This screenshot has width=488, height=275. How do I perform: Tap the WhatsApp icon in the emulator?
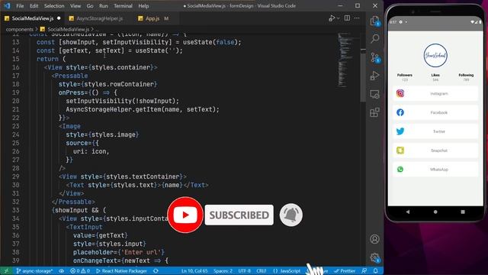[400, 170]
